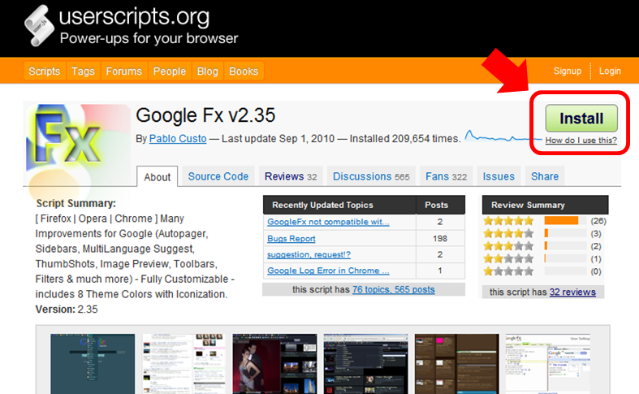
Task: Click the three-star rating bar
Action: click(566, 246)
